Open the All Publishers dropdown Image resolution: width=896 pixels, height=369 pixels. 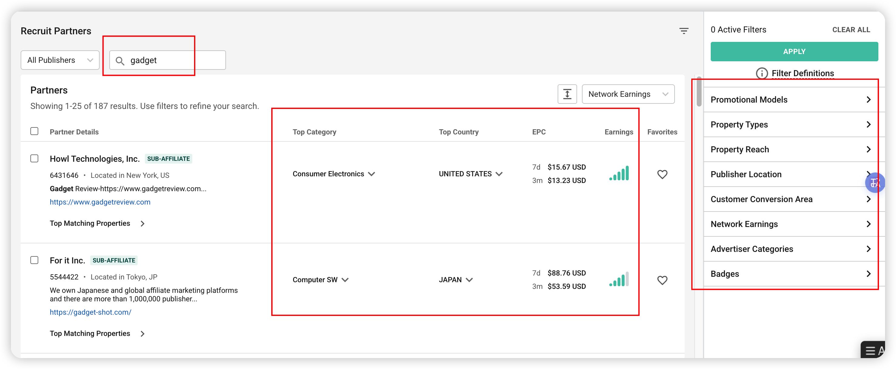click(60, 60)
